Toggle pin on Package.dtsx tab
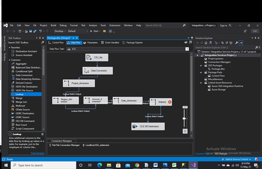262x169 pixels. tap(73, 38)
